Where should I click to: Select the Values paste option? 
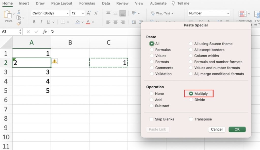click(x=152, y=56)
